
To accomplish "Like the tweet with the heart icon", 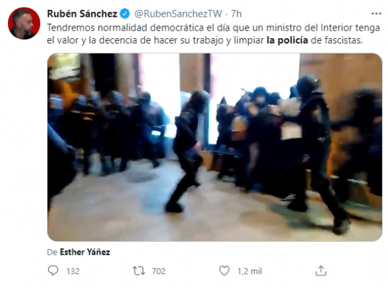I will [224, 271].
